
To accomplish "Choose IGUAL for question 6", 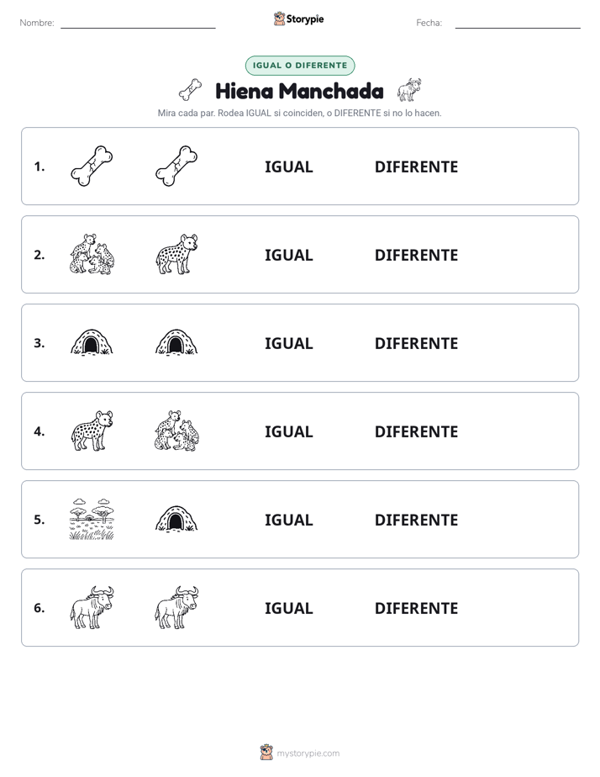I will coord(288,608).
